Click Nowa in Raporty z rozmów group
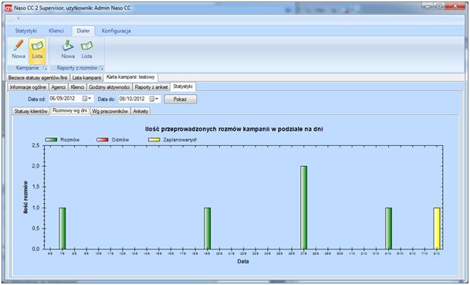 [x=68, y=46]
